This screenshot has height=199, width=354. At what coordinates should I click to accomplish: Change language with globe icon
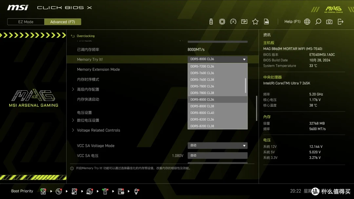307,22
